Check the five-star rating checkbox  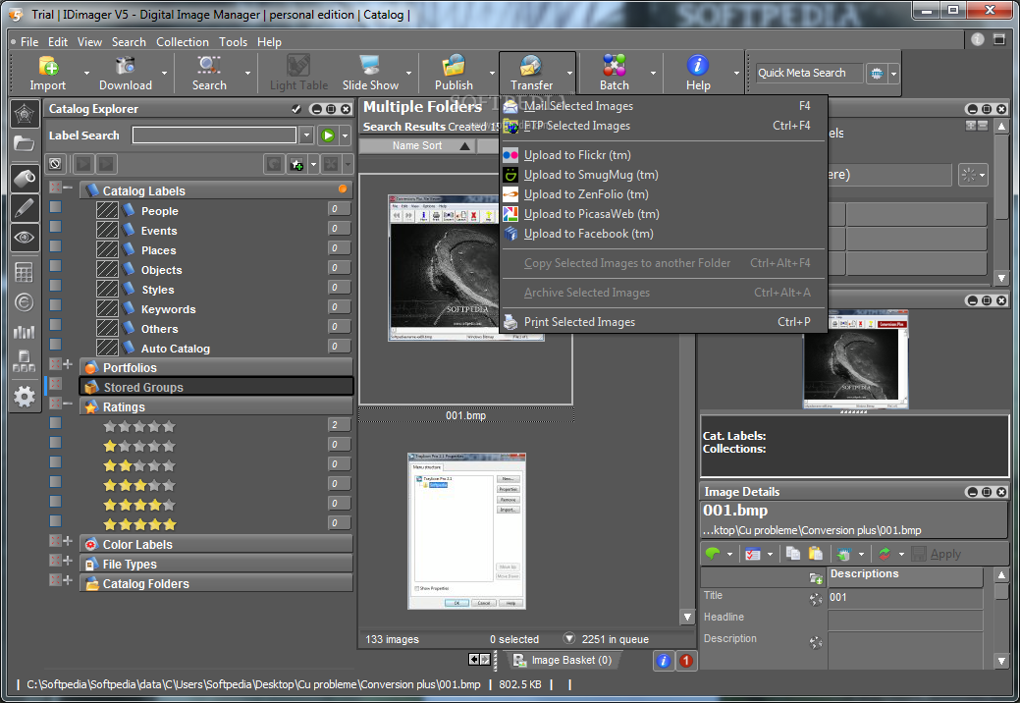pos(56,521)
